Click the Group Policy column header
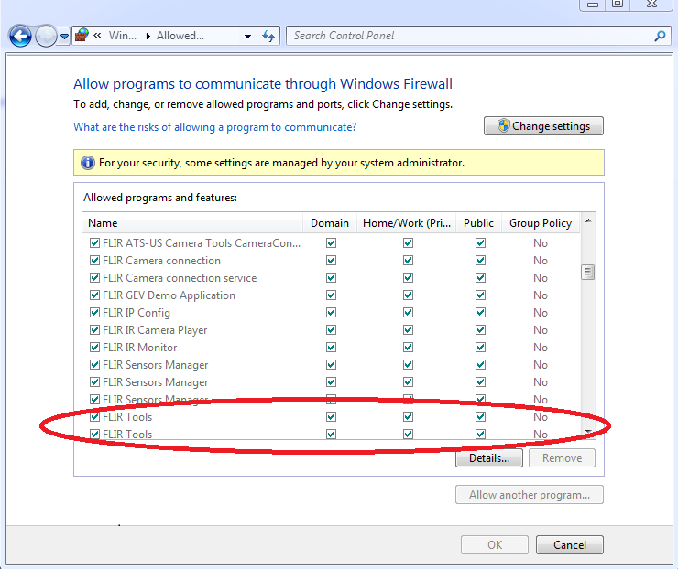 point(541,222)
